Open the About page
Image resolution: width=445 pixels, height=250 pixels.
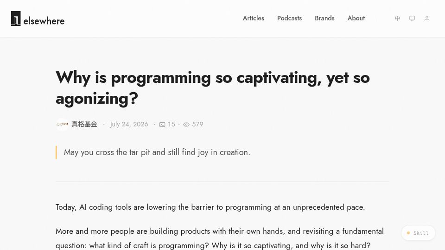point(356,18)
